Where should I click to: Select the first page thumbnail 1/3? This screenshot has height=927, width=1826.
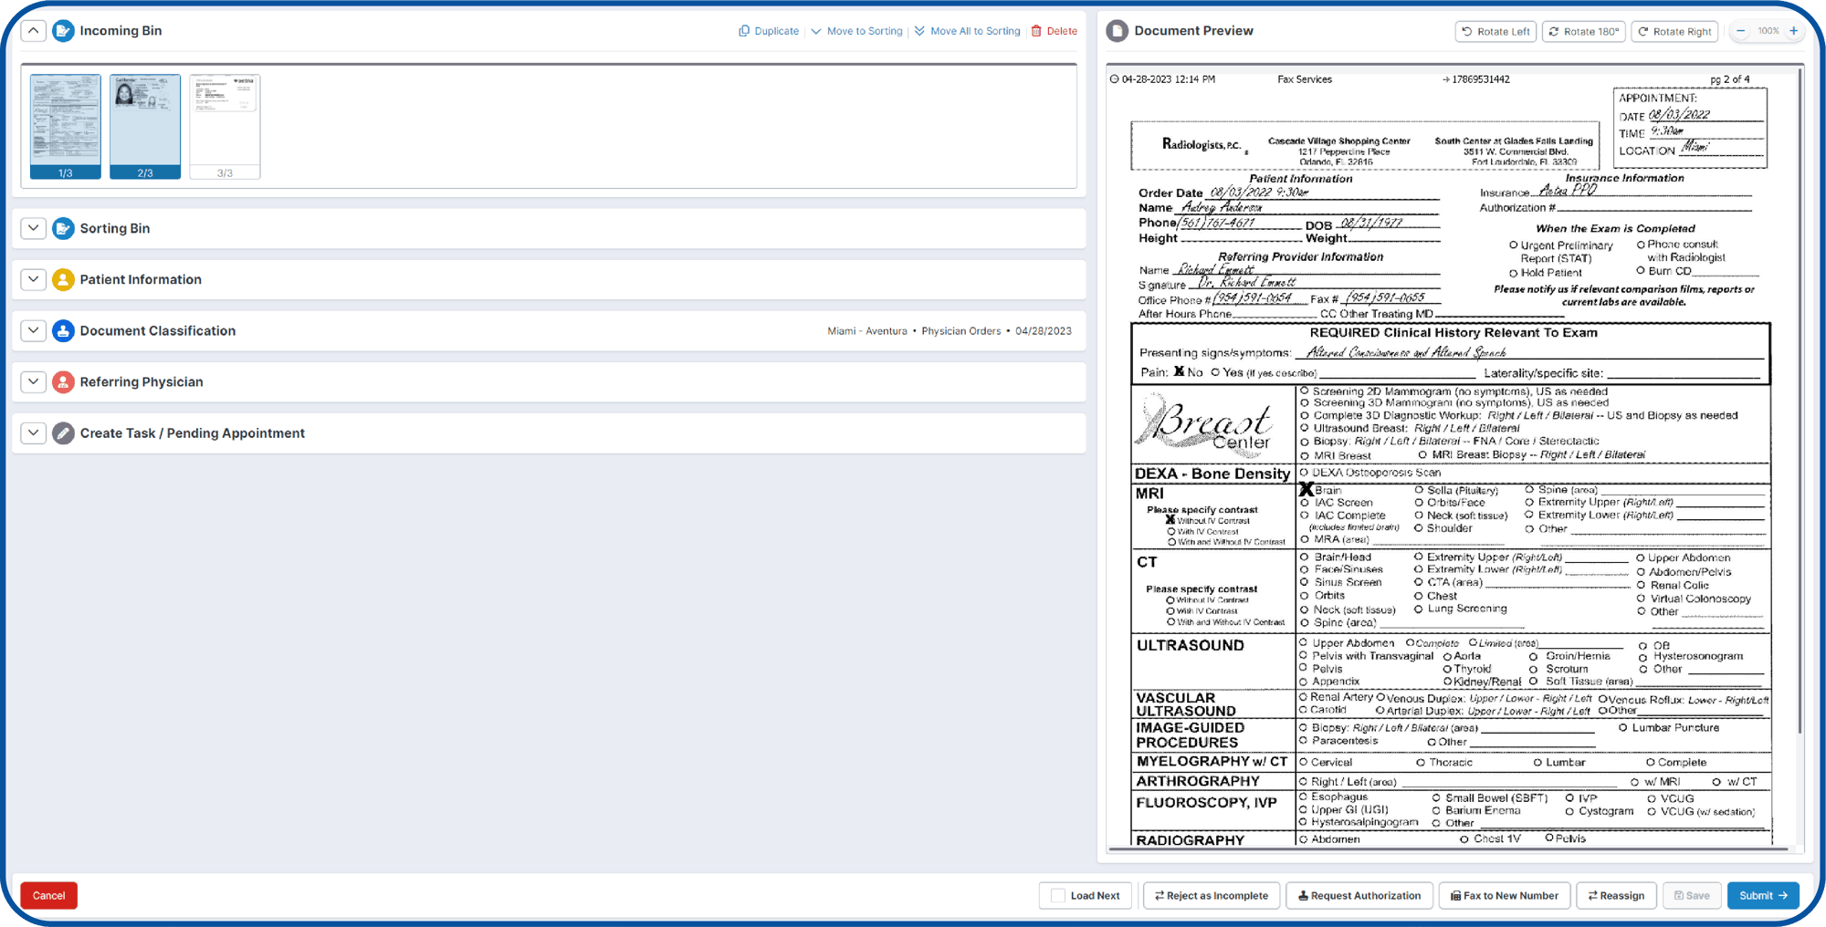pyautogui.click(x=66, y=126)
